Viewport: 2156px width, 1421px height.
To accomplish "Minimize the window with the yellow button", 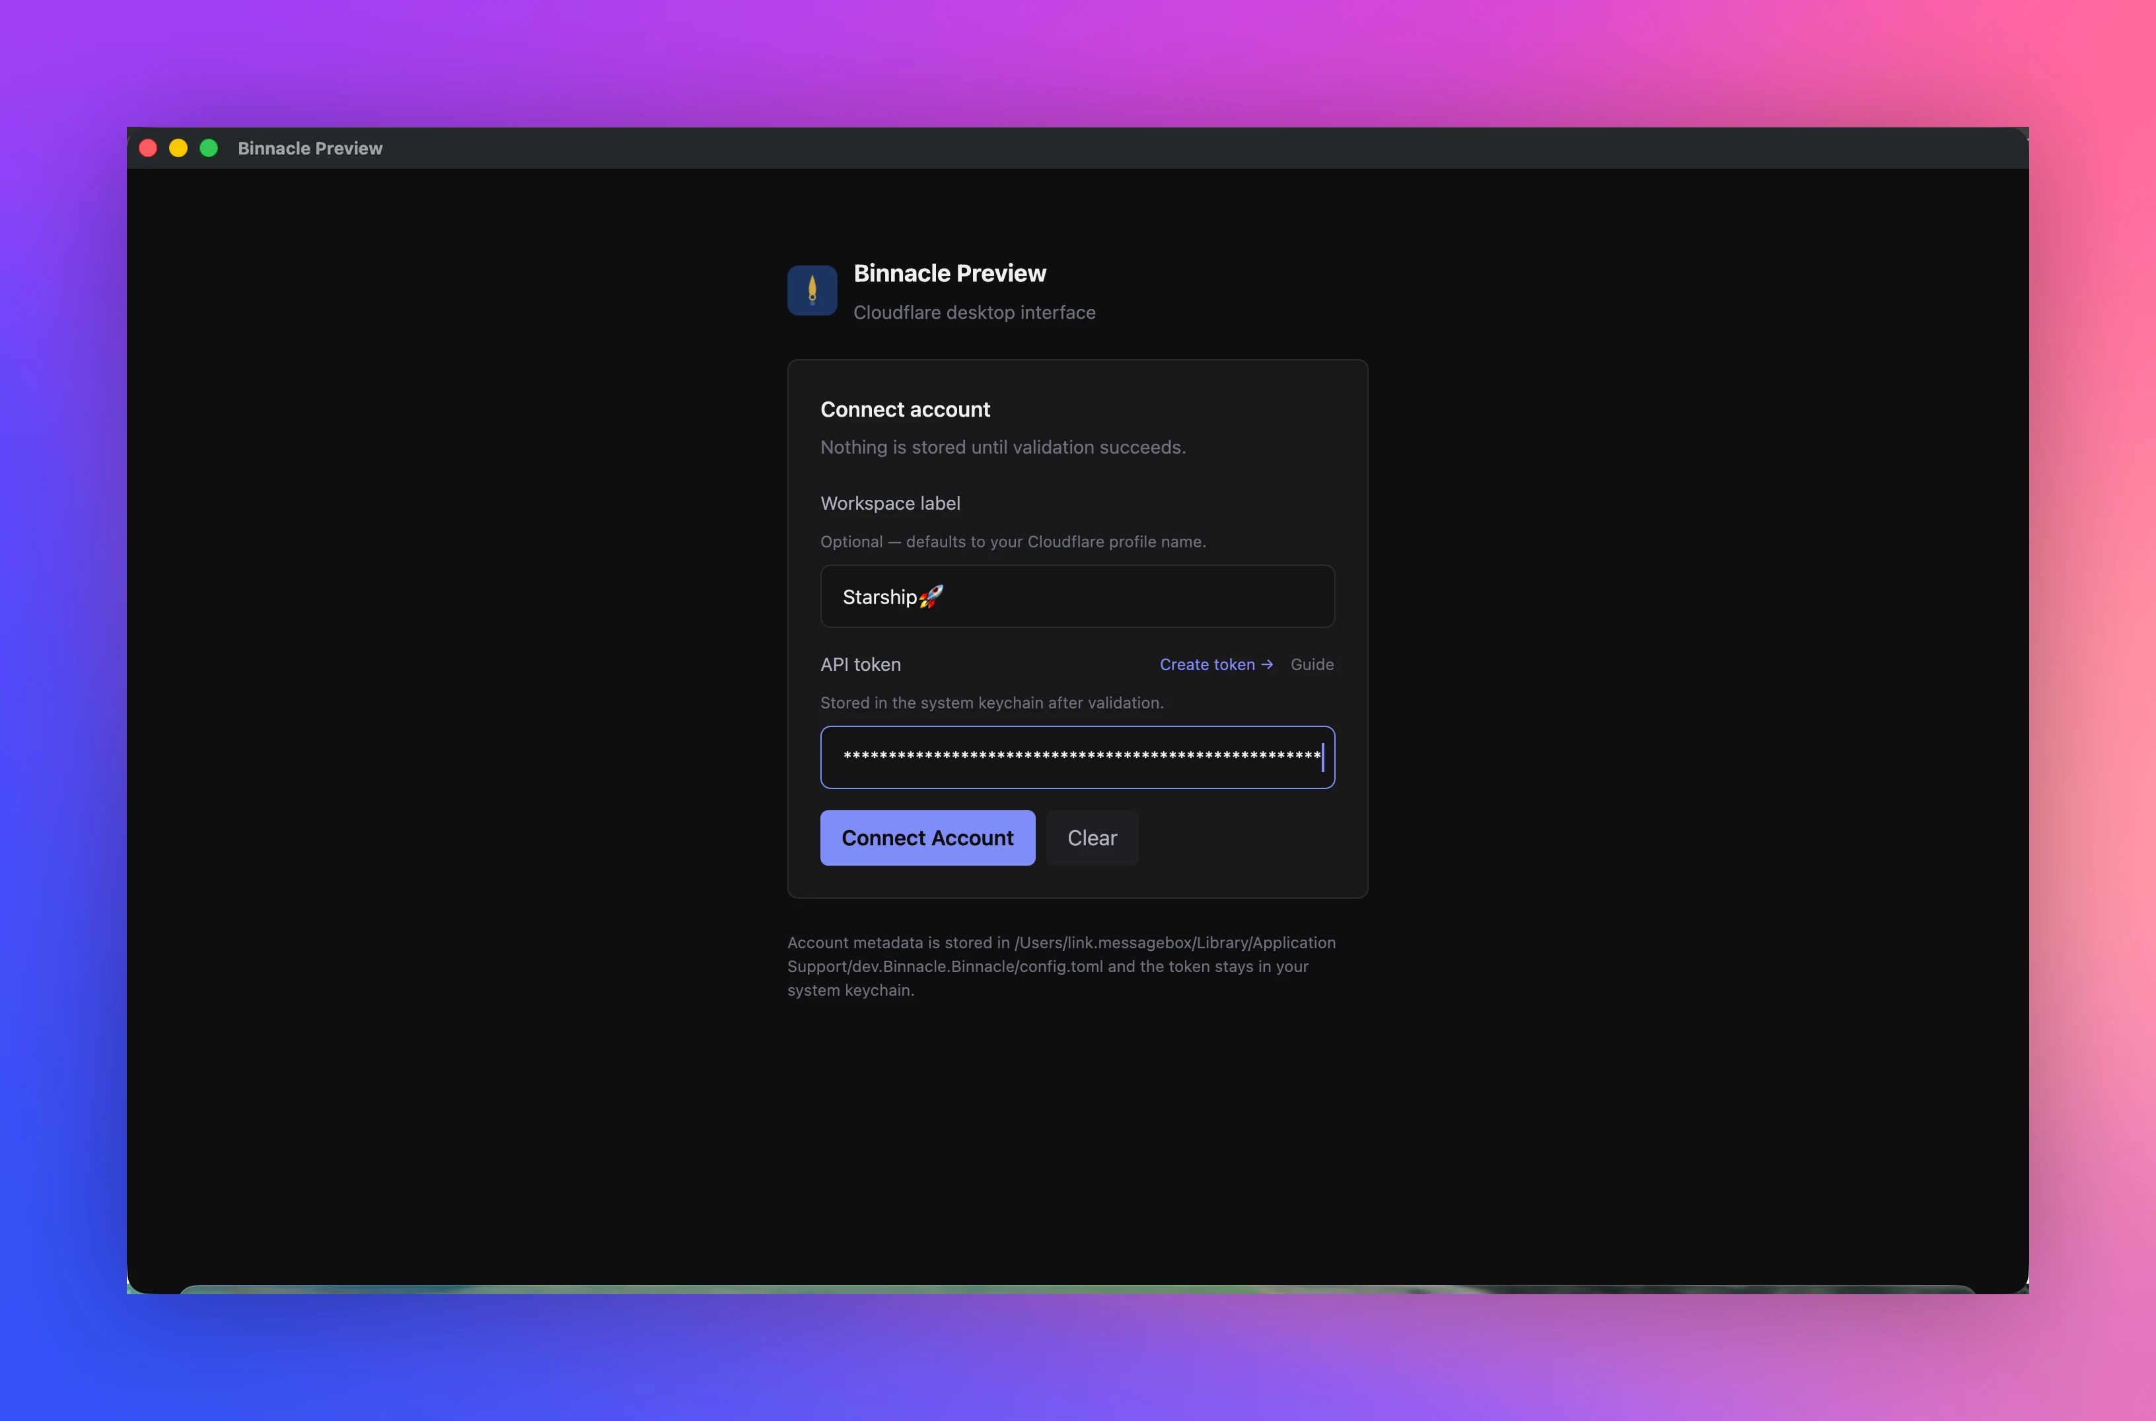I will 178,148.
